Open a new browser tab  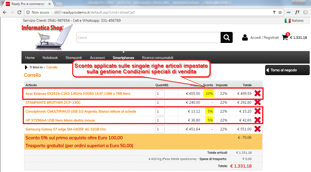[59, 4]
